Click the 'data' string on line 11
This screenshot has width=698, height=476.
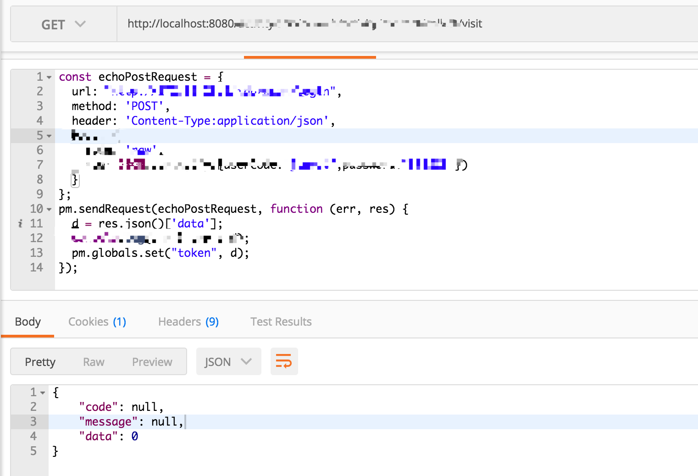(x=190, y=223)
